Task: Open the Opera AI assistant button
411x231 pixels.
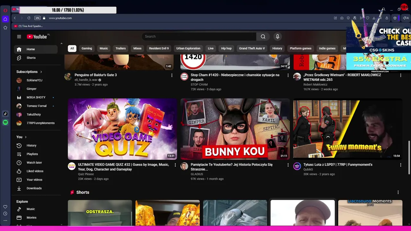Action: [x=406, y=18]
